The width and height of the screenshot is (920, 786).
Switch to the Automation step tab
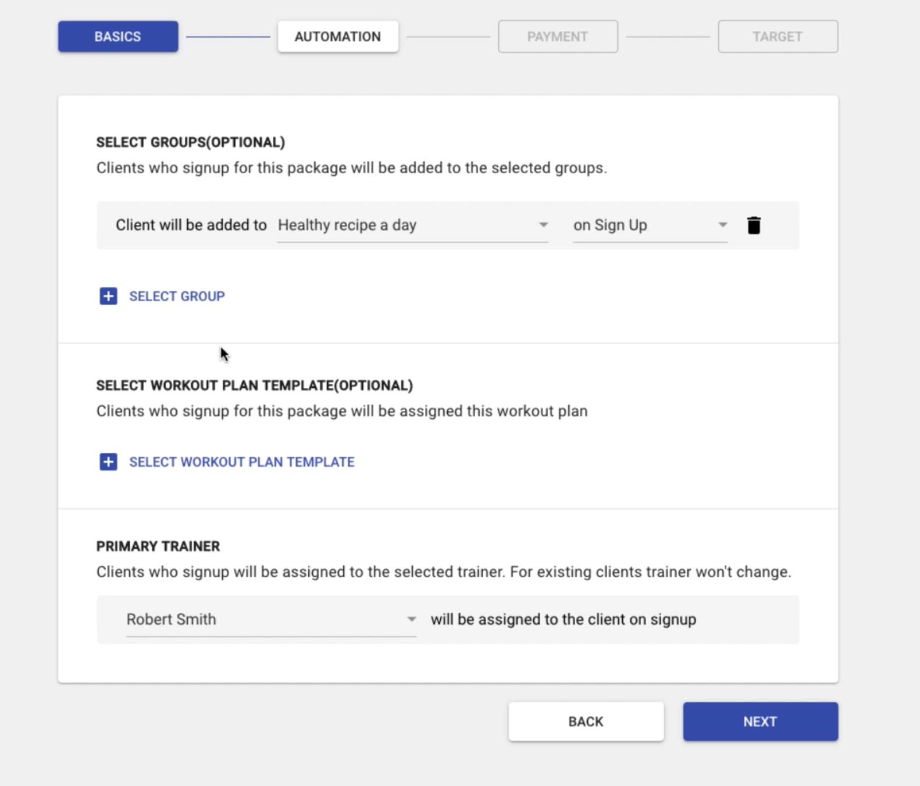(x=338, y=37)
